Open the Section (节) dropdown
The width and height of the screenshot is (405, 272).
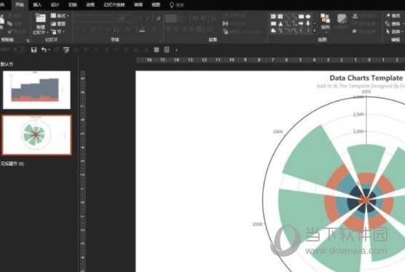tap(58, 32)
